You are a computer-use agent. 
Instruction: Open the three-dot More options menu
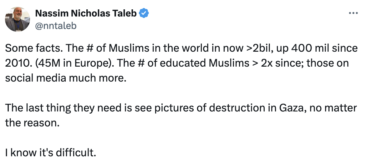[353, 13]
